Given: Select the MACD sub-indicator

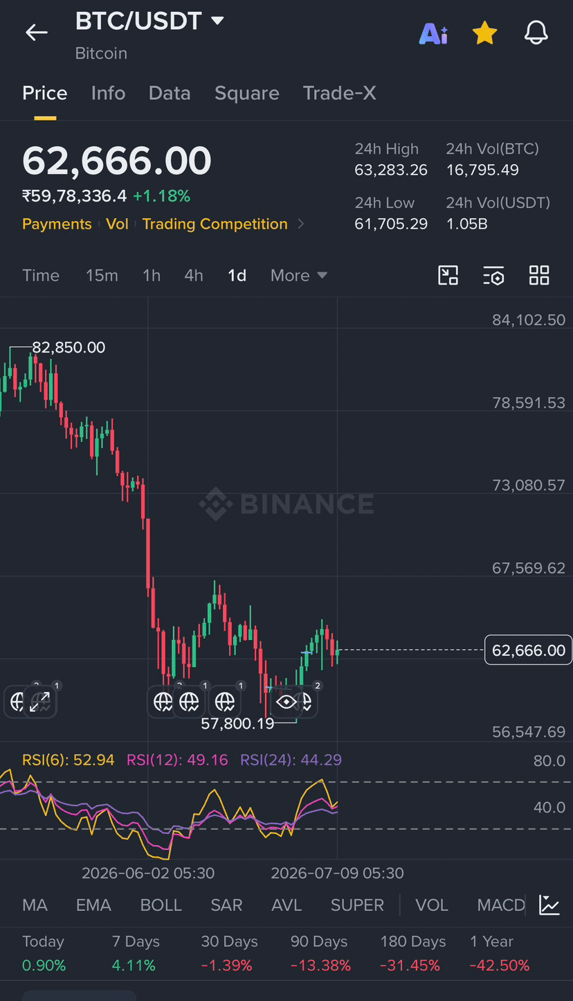Looking at the screenshot, I should (501, 905).
